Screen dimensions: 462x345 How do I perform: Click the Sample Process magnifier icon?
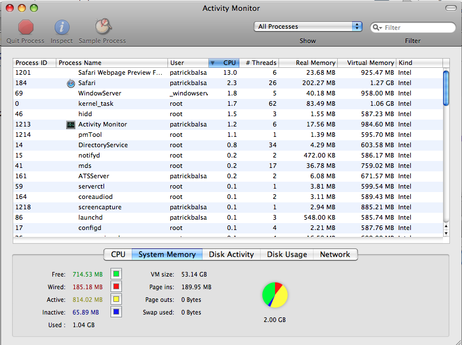pyautogui.click(x=103, y=26)
